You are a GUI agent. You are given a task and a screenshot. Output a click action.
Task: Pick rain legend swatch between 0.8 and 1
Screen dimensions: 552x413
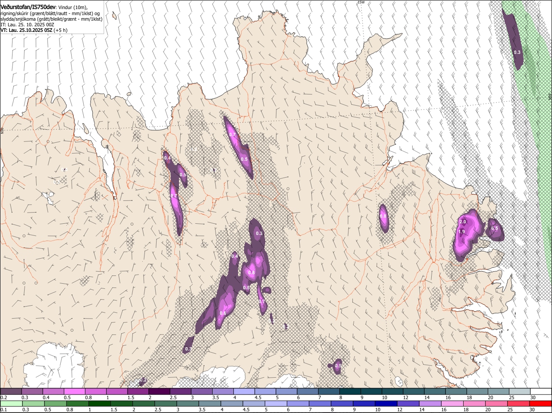(x=78, y=404)
